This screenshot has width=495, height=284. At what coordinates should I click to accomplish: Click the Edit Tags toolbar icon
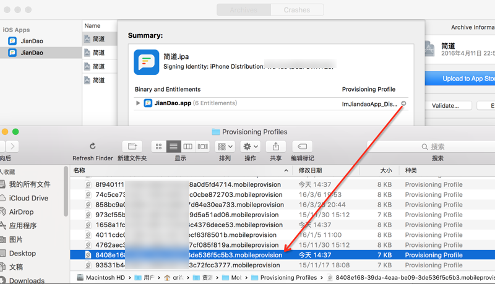302,147
